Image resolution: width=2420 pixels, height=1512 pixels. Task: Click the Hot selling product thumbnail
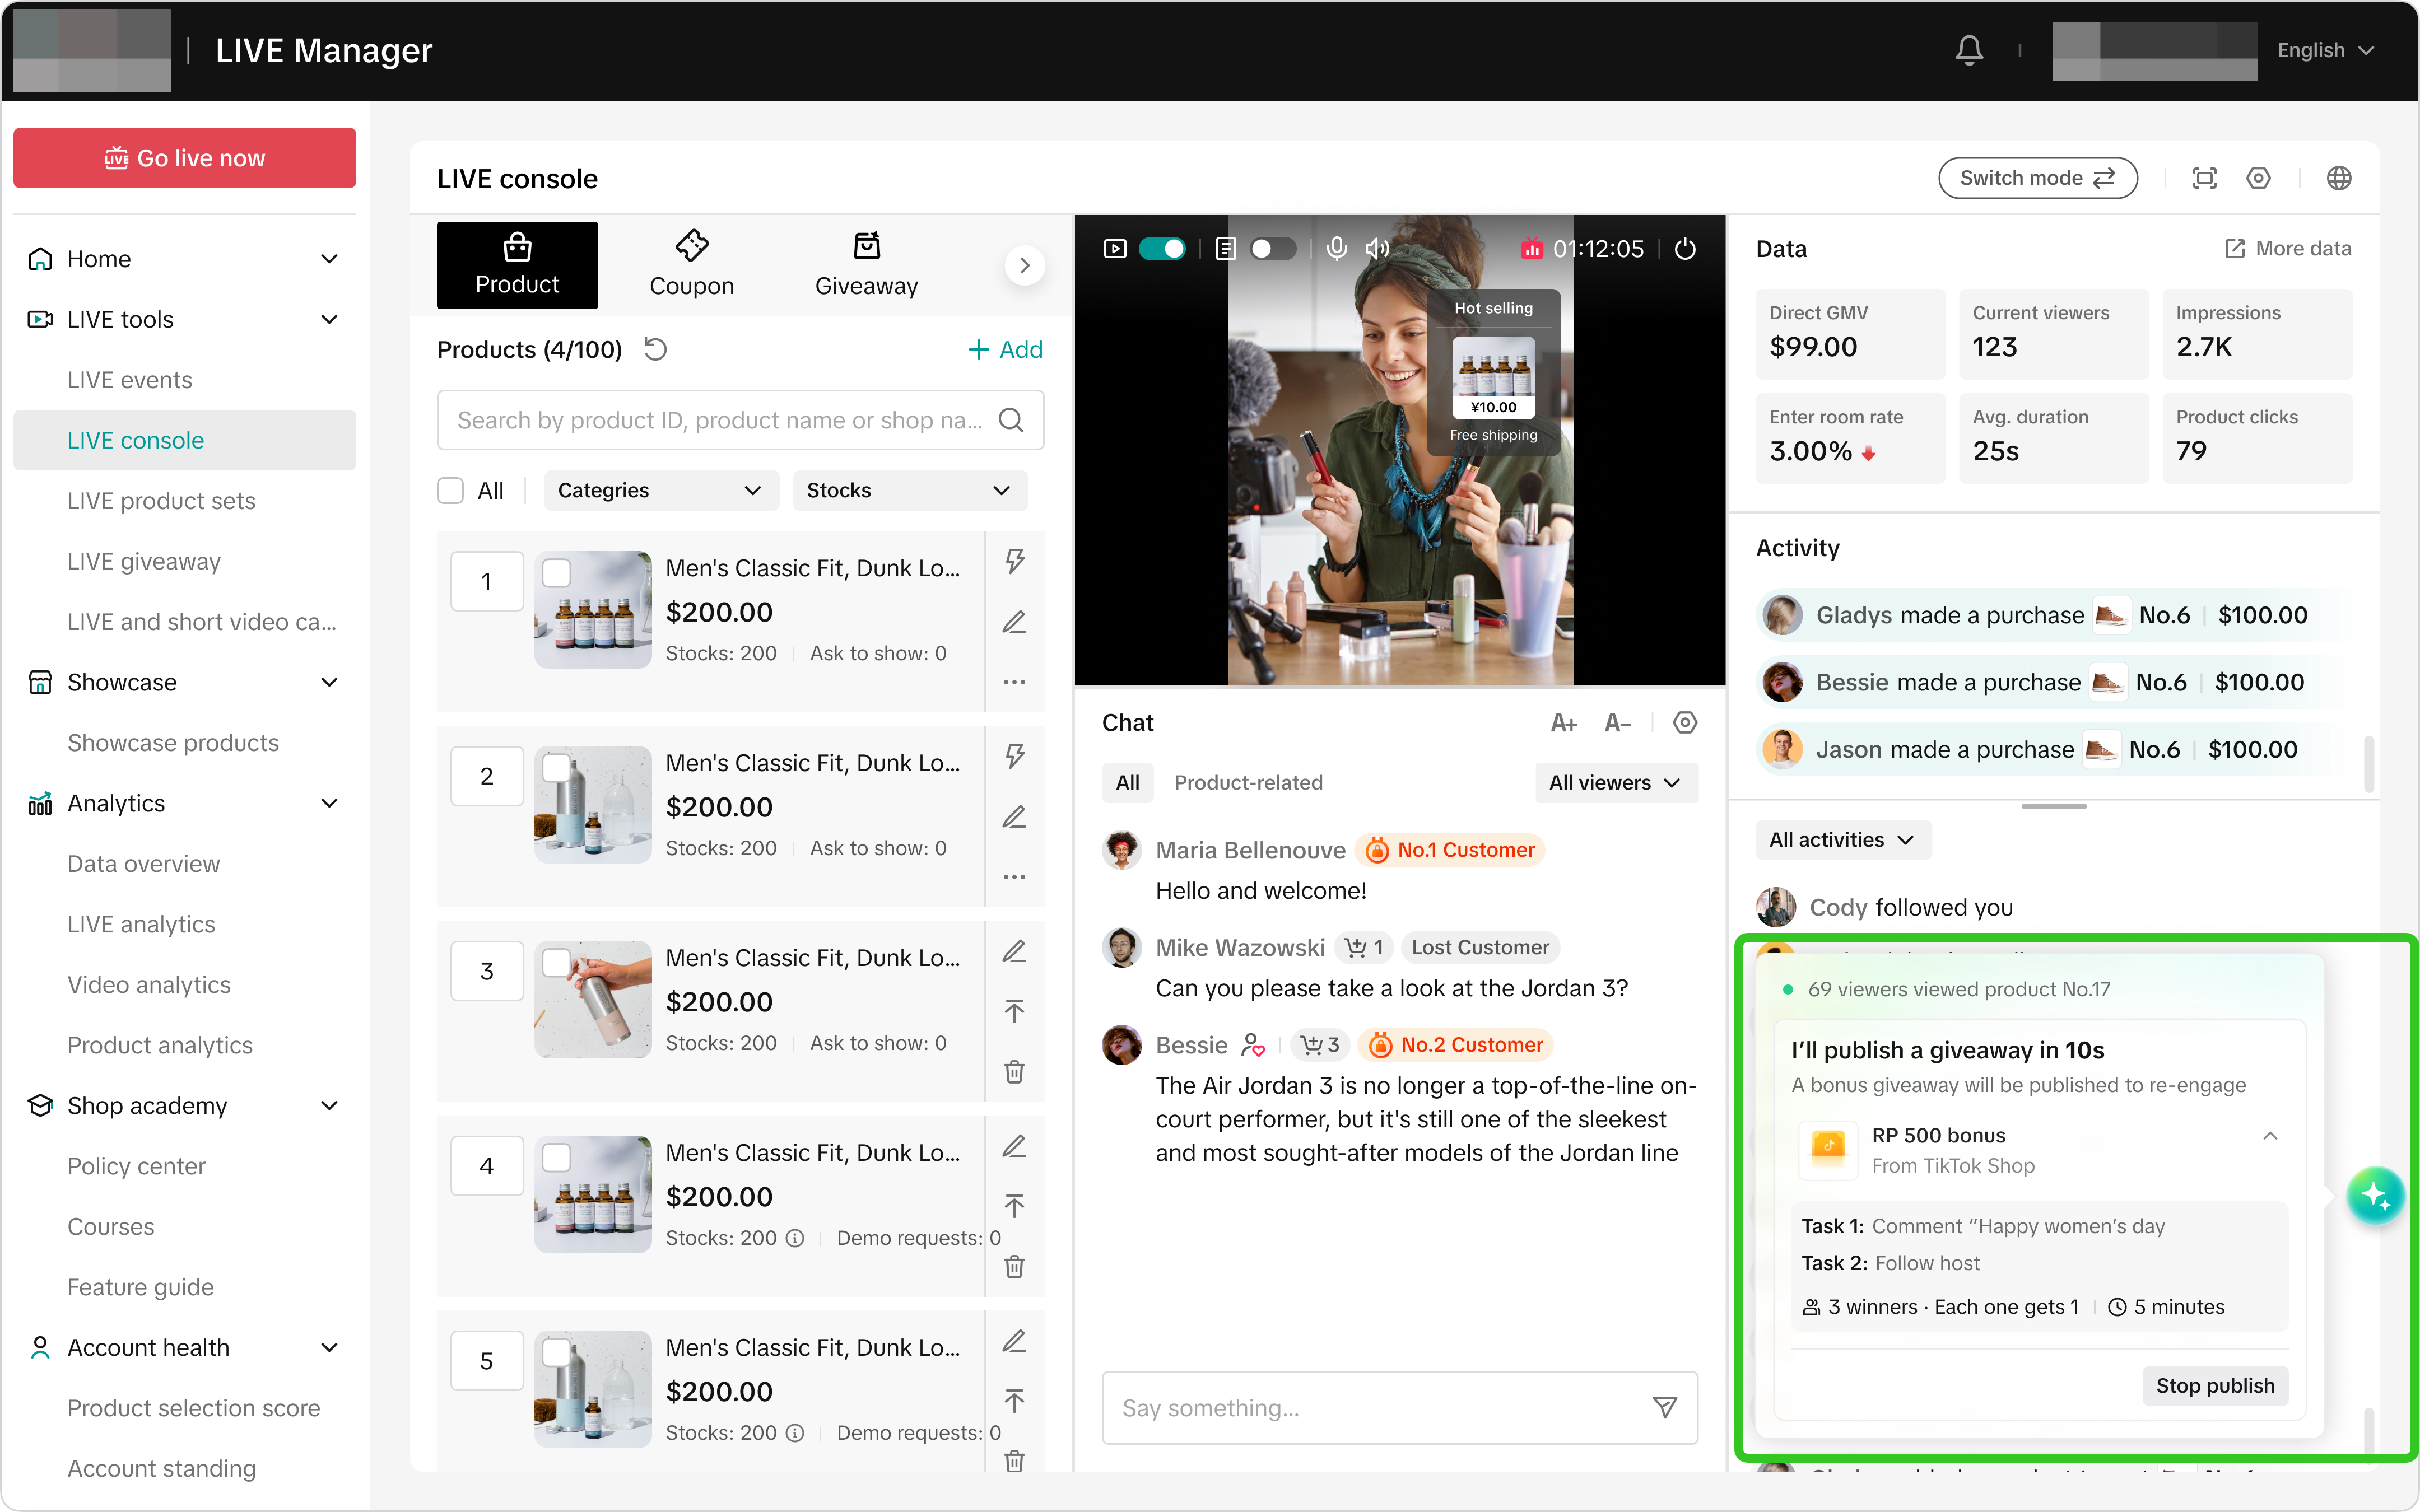1493,378
